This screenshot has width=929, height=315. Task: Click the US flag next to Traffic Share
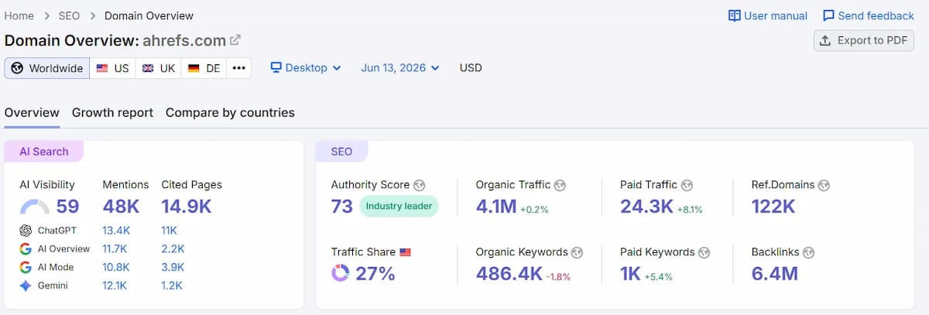point(405,252)
